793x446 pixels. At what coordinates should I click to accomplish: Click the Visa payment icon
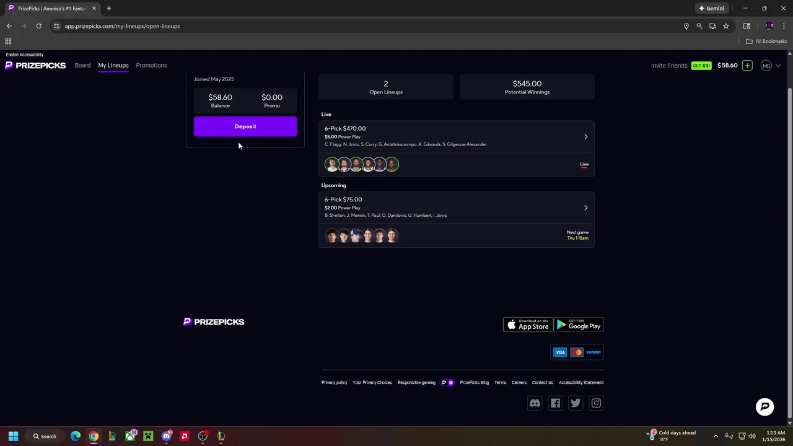coord(560,352)
